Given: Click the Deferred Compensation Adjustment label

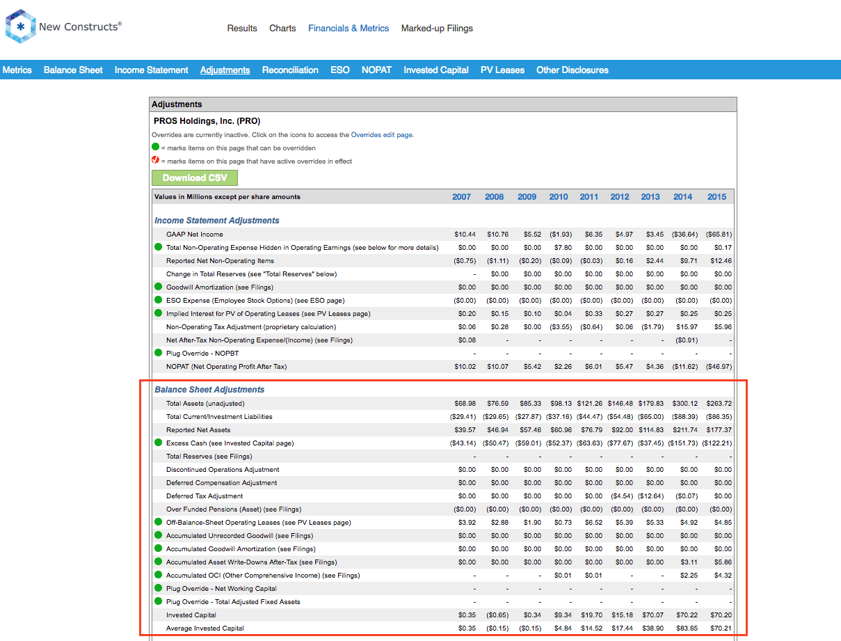Looking at the screenshot, I should (222, 483).
